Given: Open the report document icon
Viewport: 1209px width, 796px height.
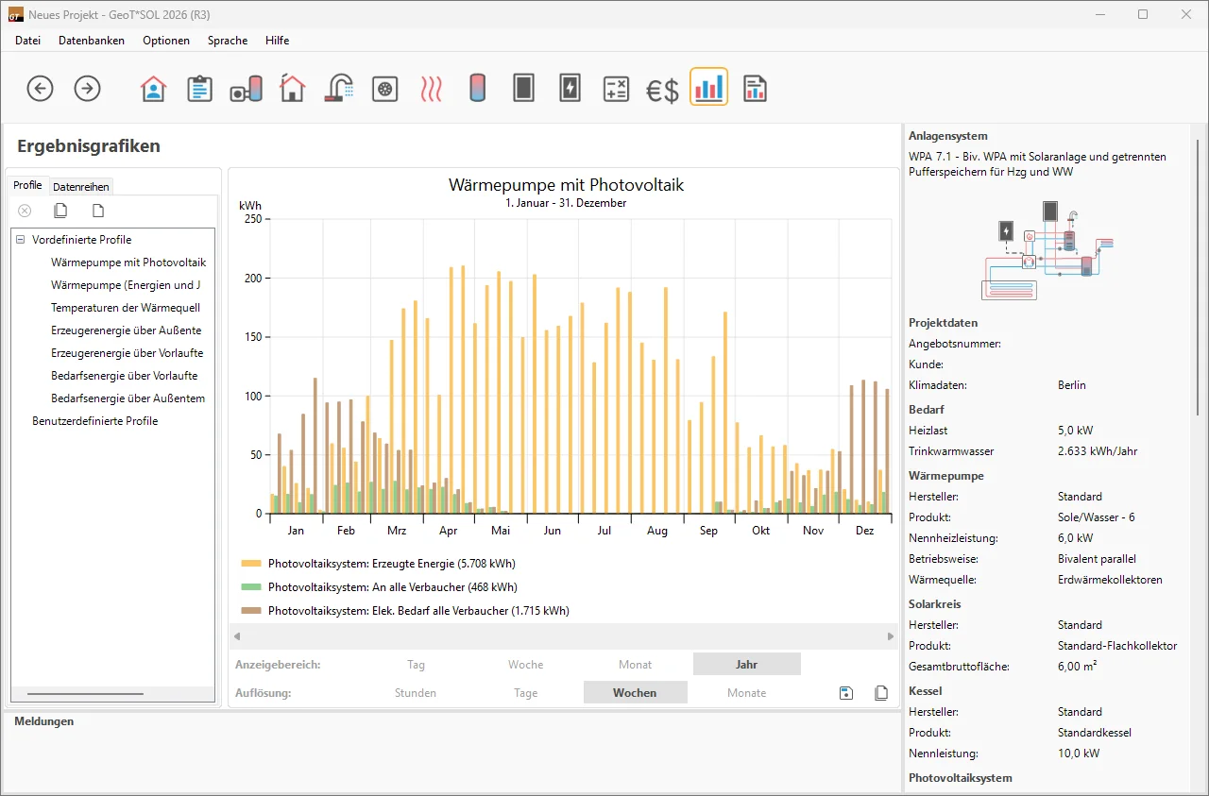Looking at the screenshot, I should tap(754, 89).
